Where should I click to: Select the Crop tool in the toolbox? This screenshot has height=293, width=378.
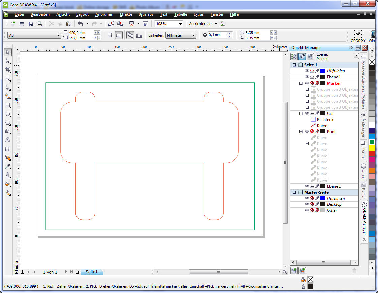click(x=8, y=70)
